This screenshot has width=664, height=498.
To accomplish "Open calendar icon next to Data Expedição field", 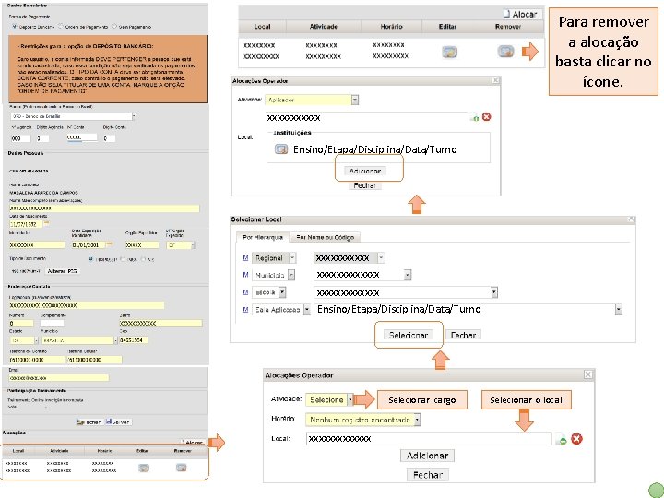I will [x=109, y=244].
